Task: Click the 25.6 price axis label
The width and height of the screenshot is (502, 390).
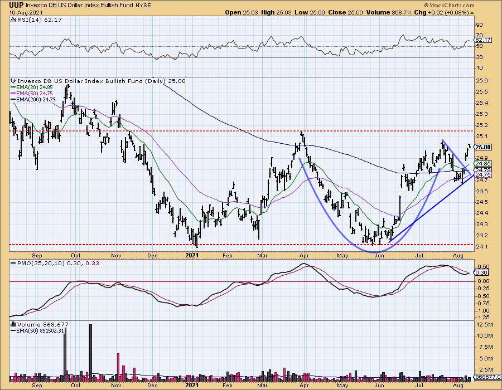Action: click(x=481, y=81)
